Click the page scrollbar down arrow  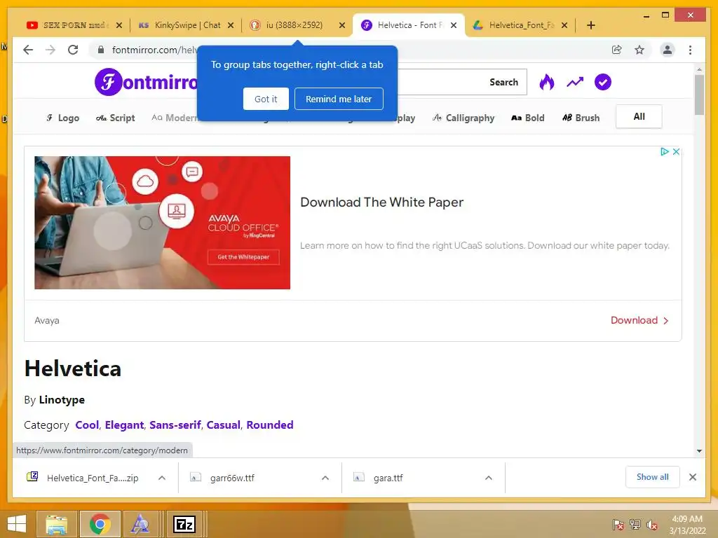pyautogui.click(x=699, y=451)
